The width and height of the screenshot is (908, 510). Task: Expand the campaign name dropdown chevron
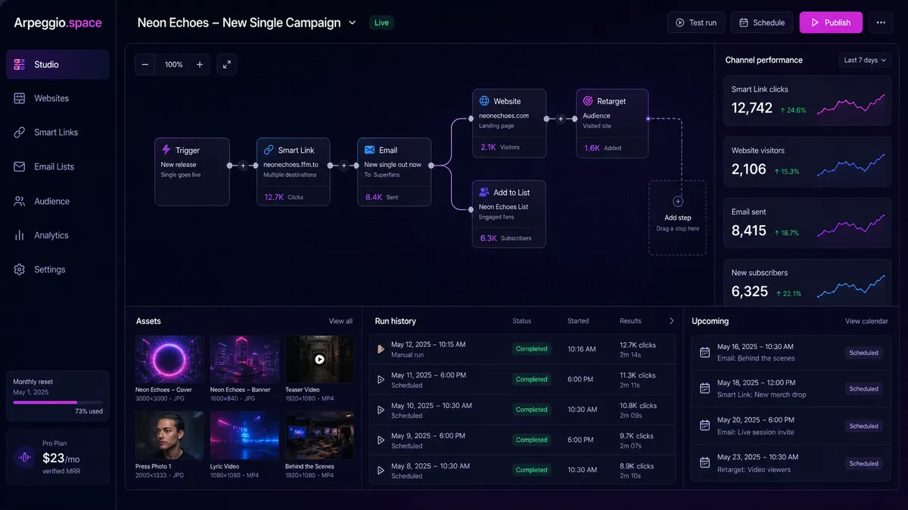click(x=352, y=23)
